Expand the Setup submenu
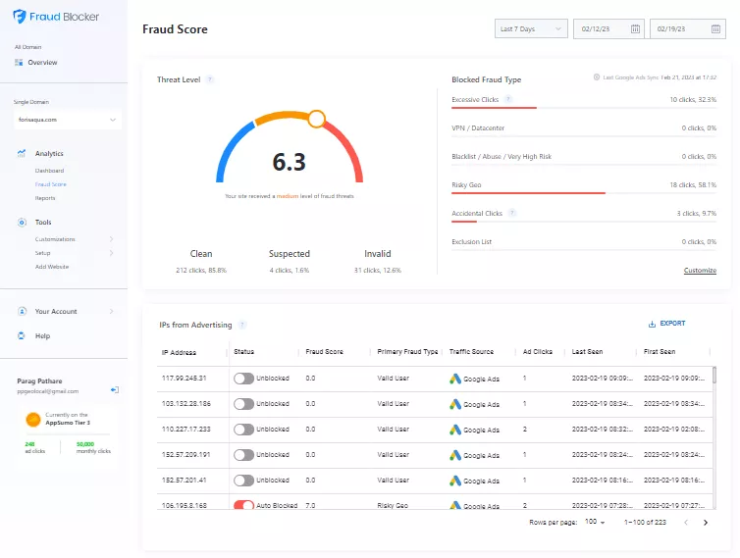Viewport: 740px width, 558px height. (111, 253)
